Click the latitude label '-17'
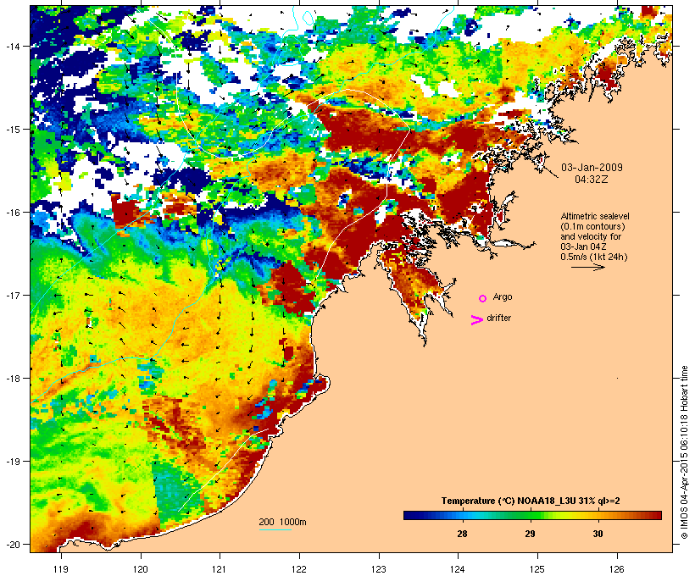695x576 pixels. point(11,295)
